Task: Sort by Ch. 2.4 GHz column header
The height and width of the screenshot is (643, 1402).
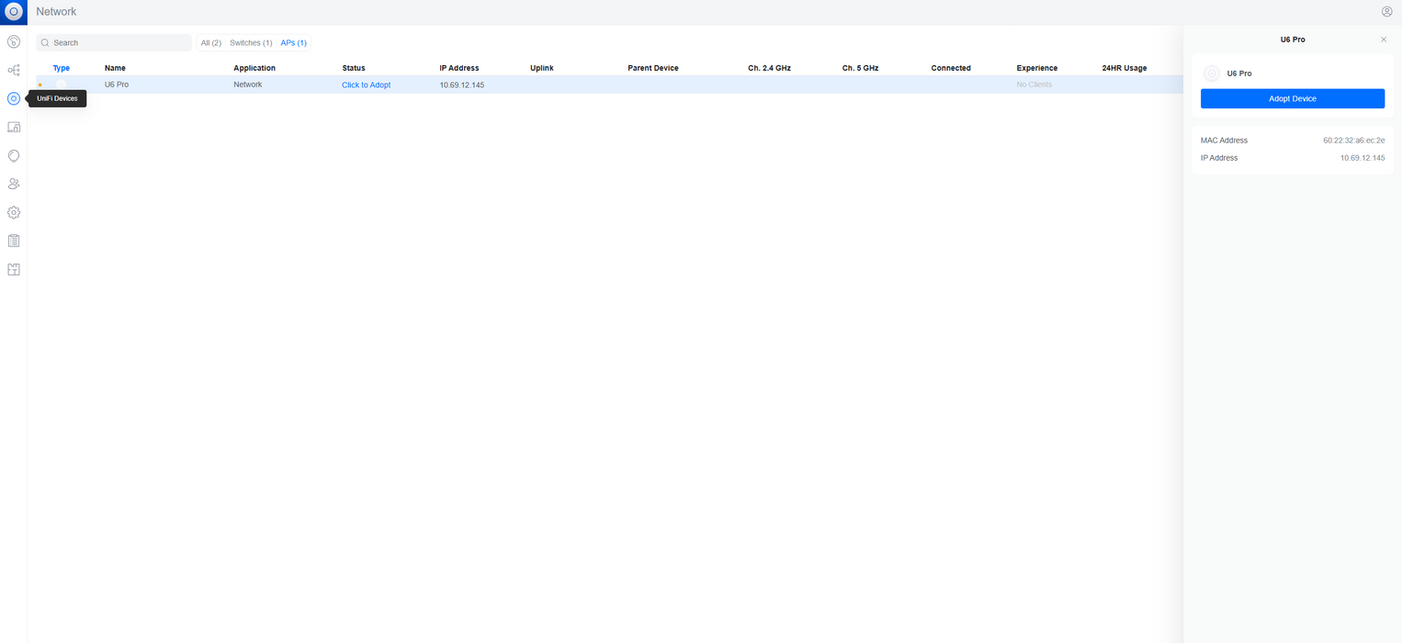Action: tap(769, 68)
